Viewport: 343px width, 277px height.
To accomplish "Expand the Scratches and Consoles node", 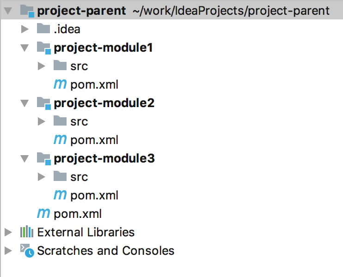I will tap(8, 251).
